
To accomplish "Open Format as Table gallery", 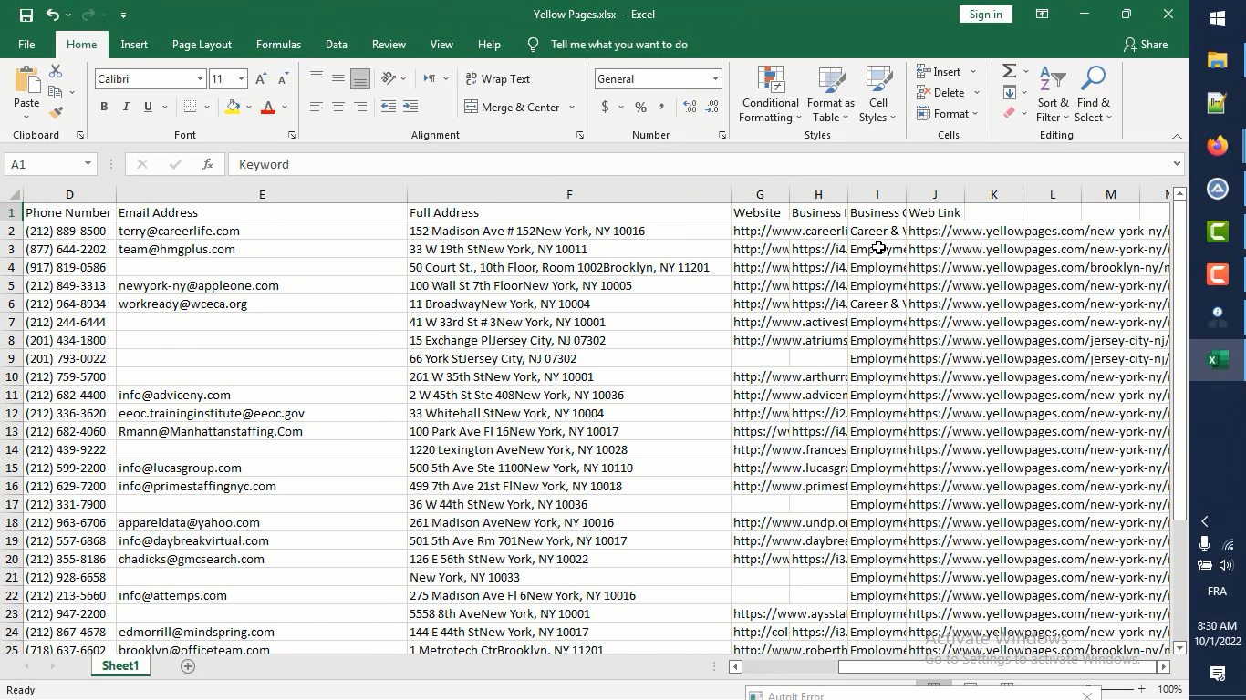I will pyautogui.click(x=831, y=95).
